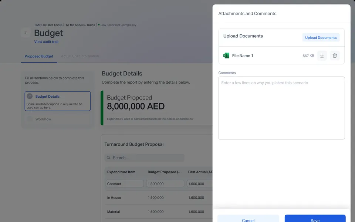355x222 pixels.
Task: Click Material's Past Actual value 1,600,000
Action: pyautogui.click(x=196, y=212)
